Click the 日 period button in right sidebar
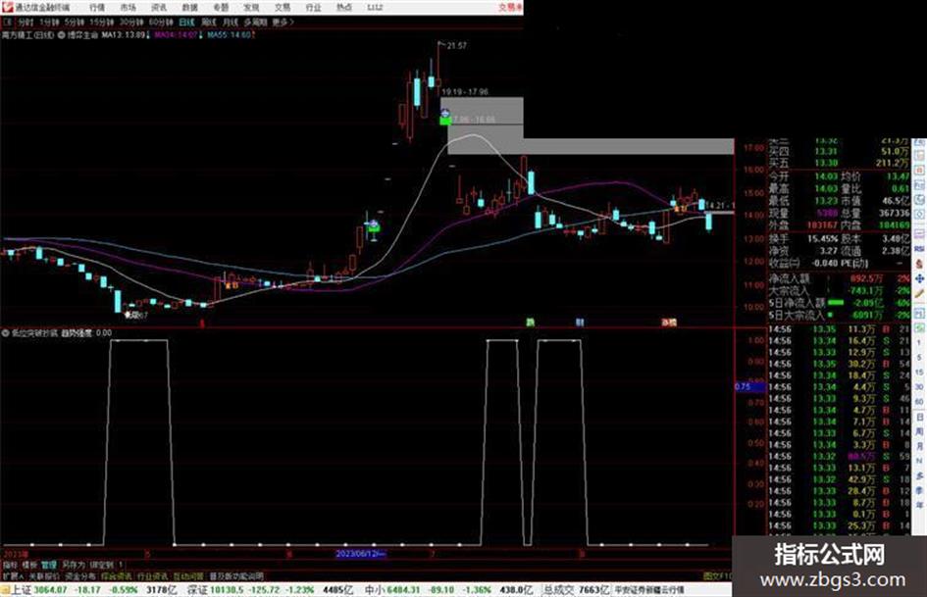Screen dimensions: 927x597 tap(919, 417)
